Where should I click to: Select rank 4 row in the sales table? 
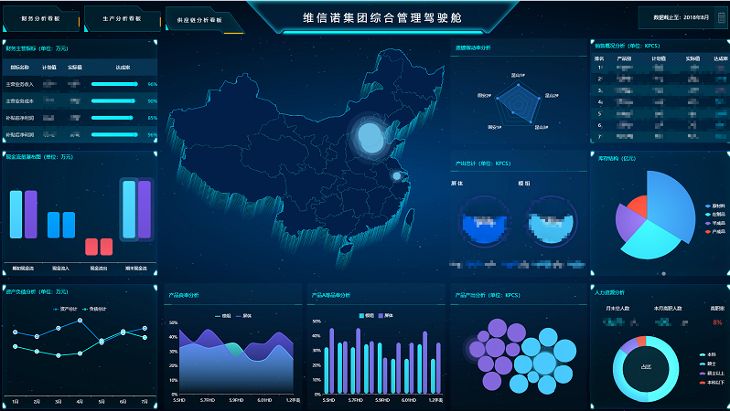click(x=660, y=101)
